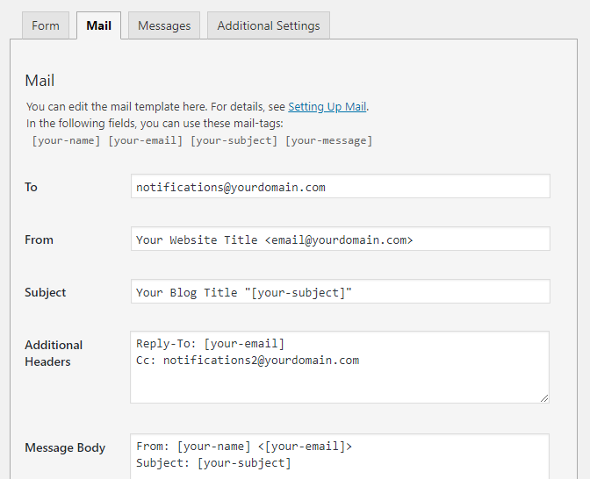Select the [your-subject] mail-tag text
Image resolution: width=590 pixels, height=479 pixels.
[234, 140]
